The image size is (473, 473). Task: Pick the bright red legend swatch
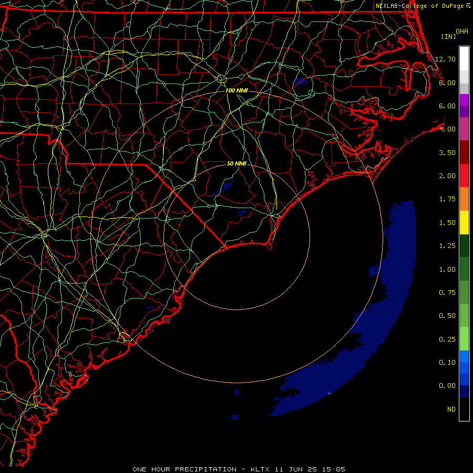pos(464,176)
